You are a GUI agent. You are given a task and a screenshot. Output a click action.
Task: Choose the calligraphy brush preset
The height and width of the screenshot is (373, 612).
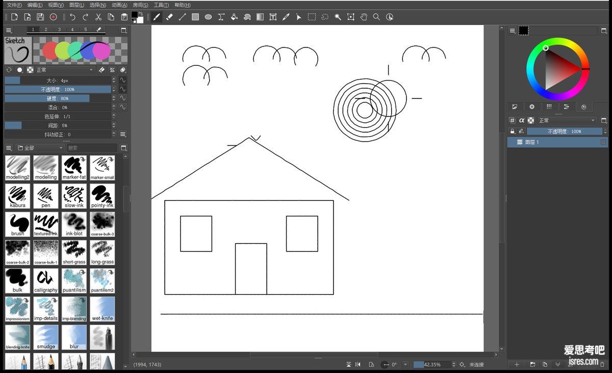click(46, 281)
